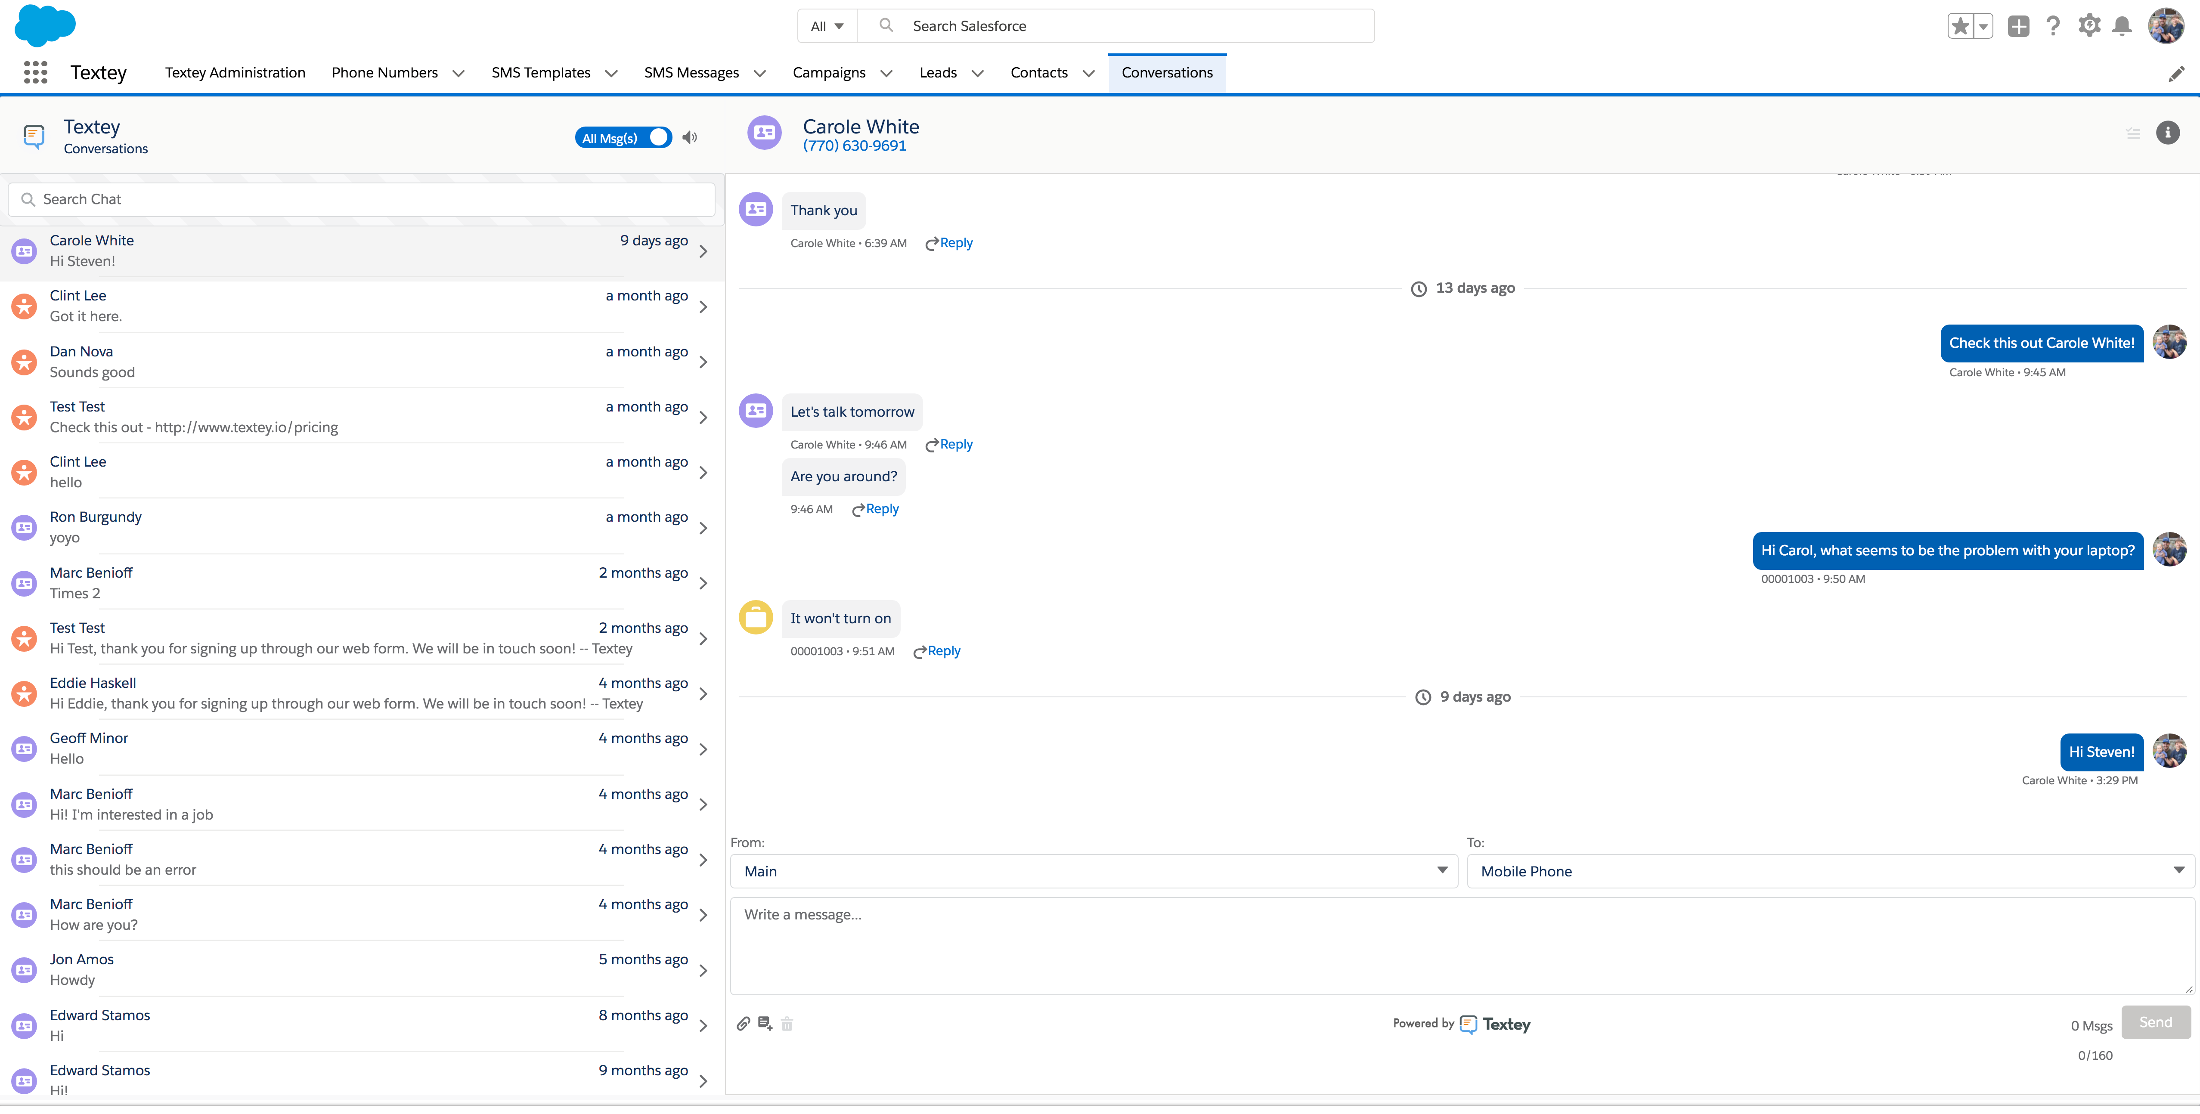Open Jon Amos Howdy conversation

click(x=362, y=970)
